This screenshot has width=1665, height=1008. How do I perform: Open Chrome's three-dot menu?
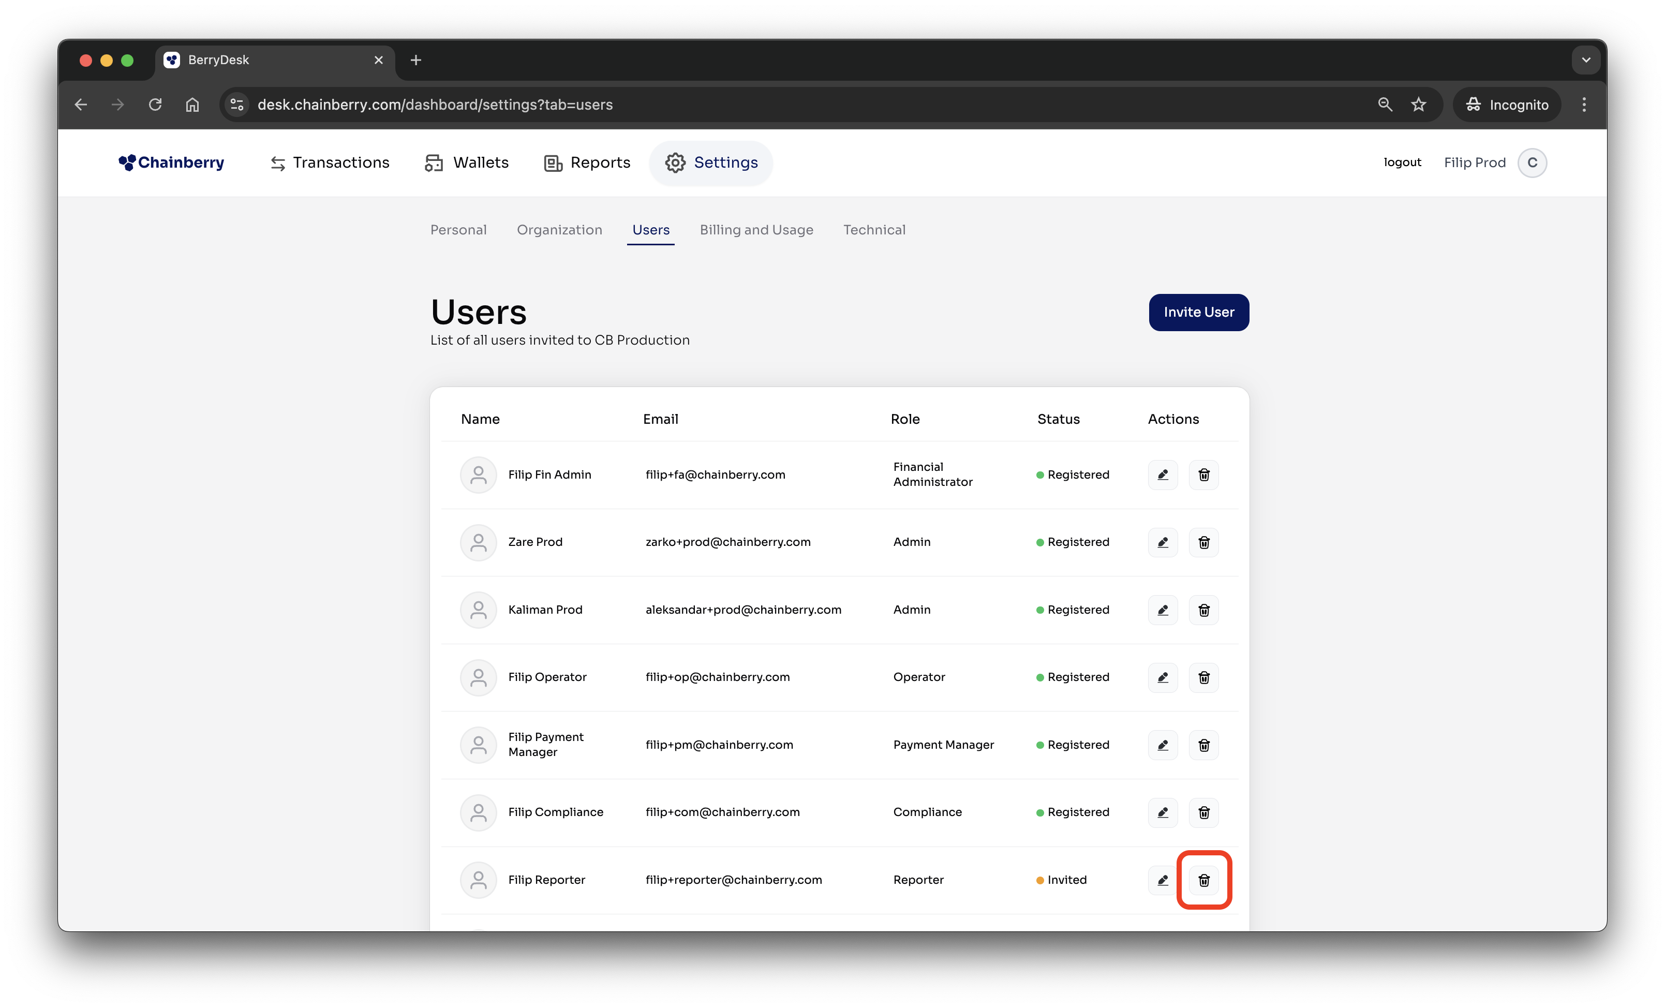pyautogui.click(x=1584, y=105)
